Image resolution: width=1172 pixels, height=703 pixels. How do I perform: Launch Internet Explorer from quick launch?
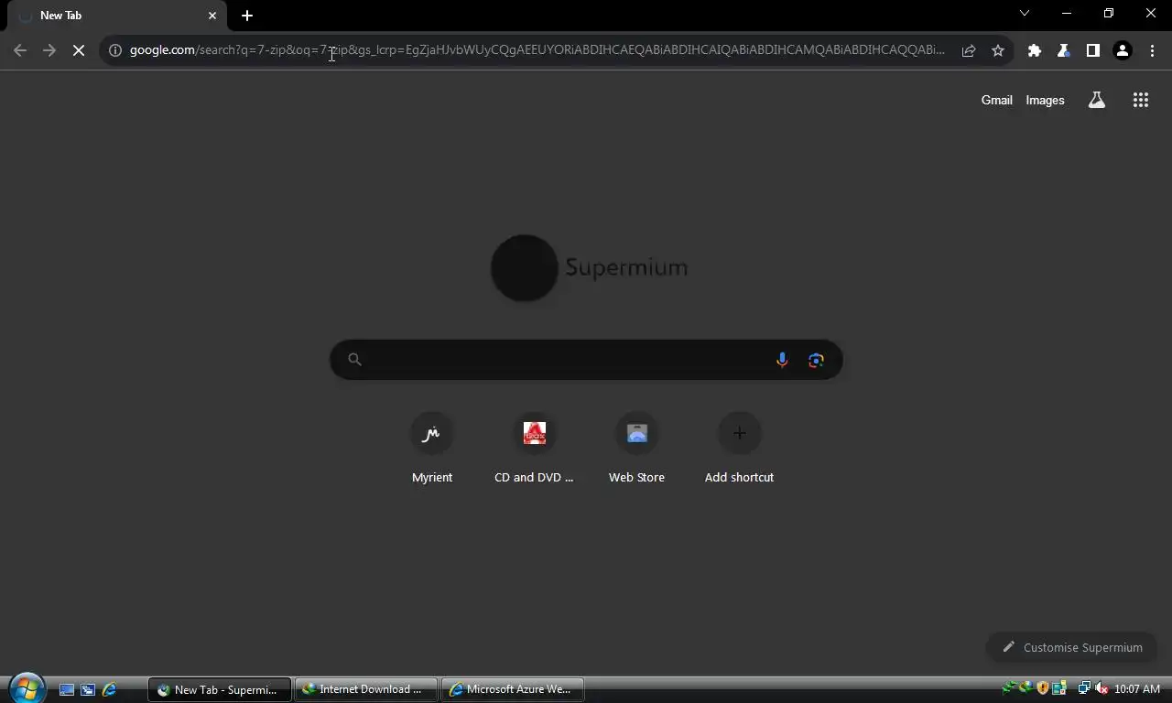pos(109,689)
